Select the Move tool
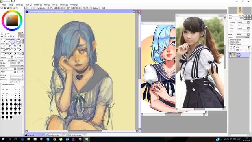Screen dimensions: 252x142 (2, 37)
